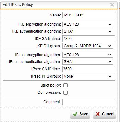The width and height of the screenshot is (120, 122).
Task: Open the IPsec authentication algorithm dropdown
Action: point(88,62)
